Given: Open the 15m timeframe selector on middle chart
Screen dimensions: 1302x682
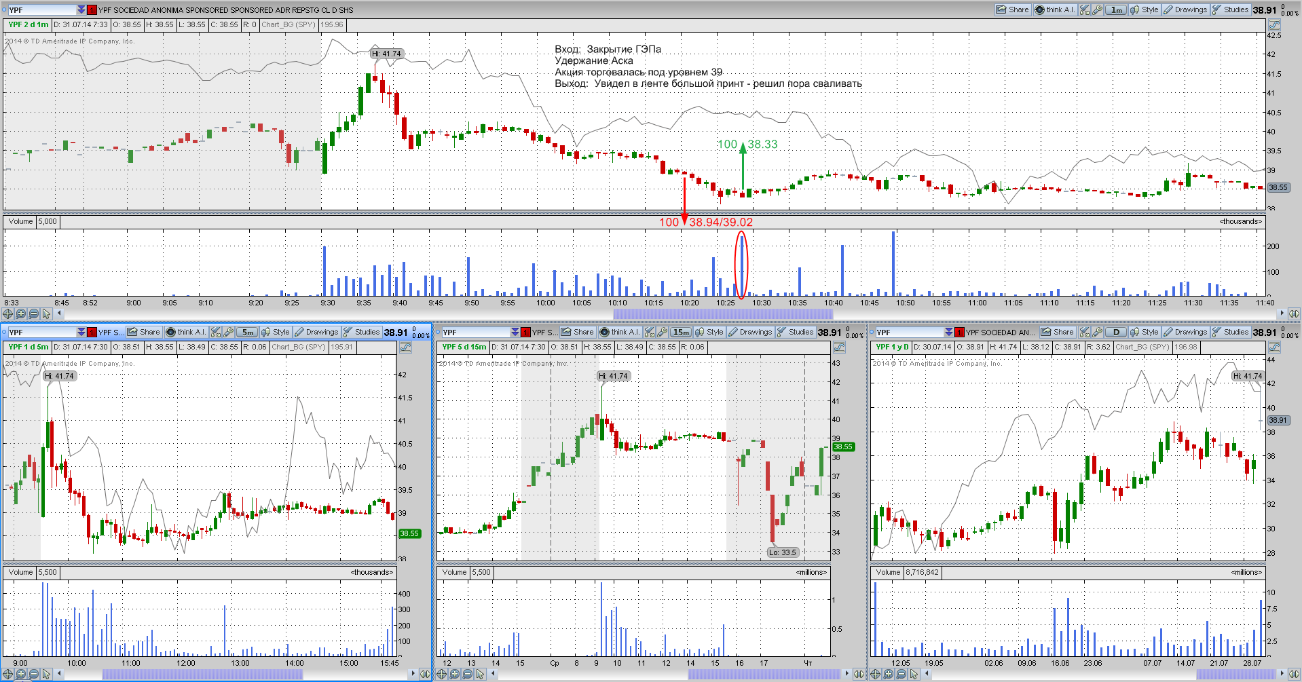Looking at the screenshot, I should point(680,332).
